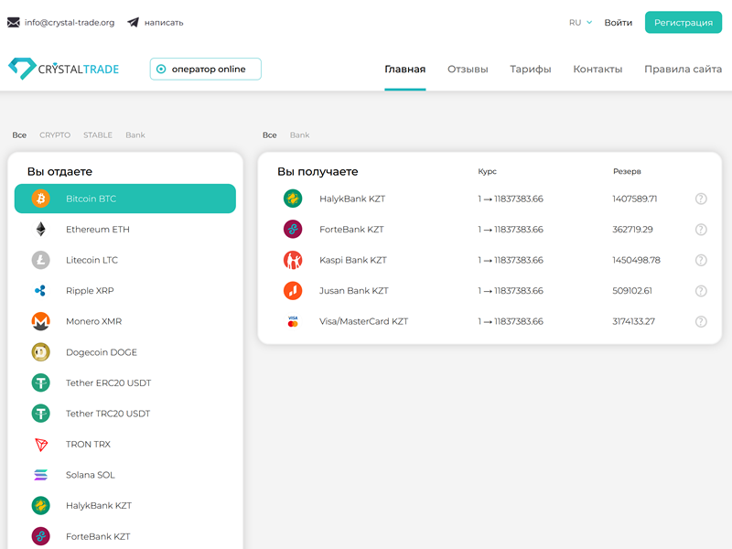
Task: Select Dogecoin DOGE to give
Action: 125,352
